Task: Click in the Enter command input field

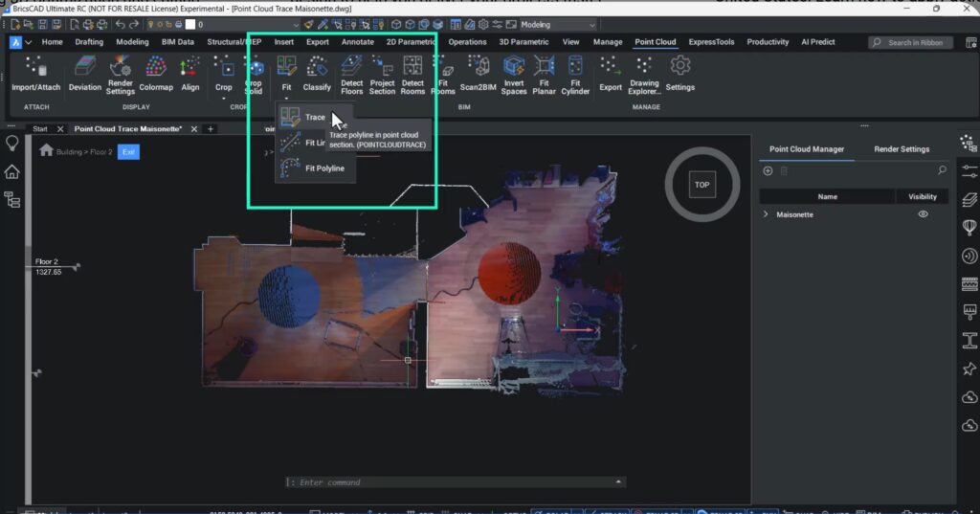Action: click(455, 482)
